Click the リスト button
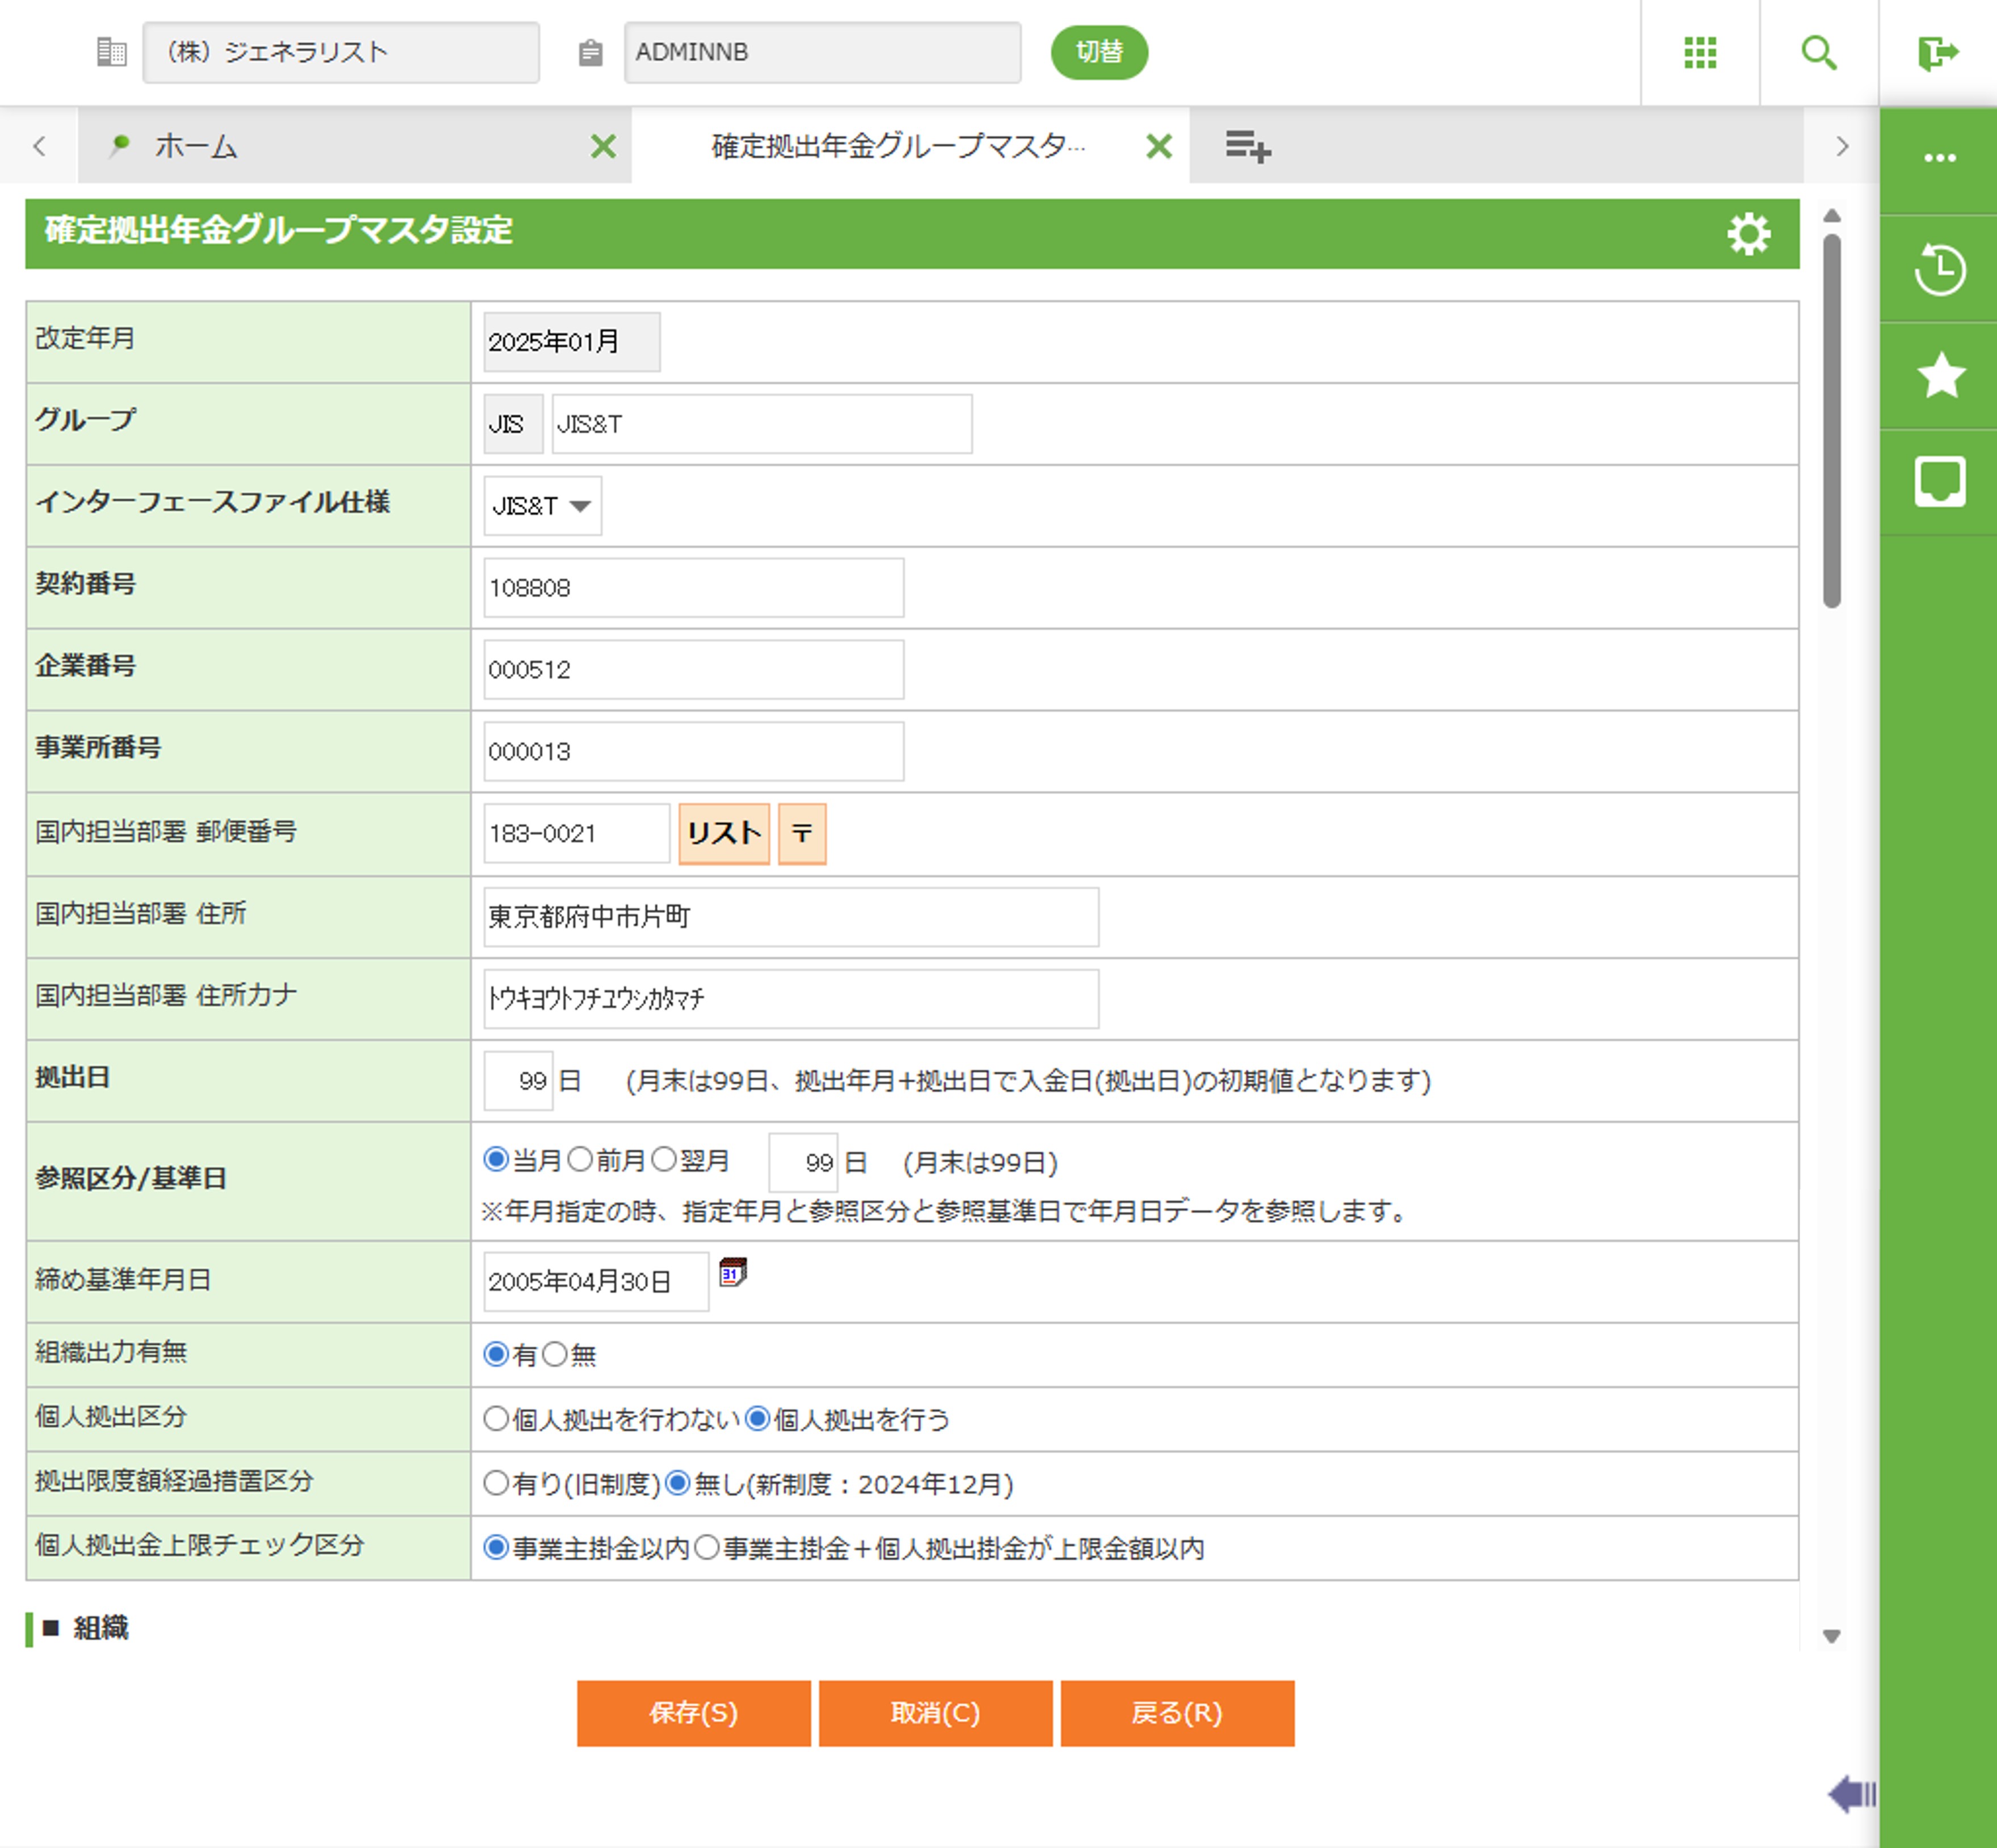The height and width of the screenshot is (1848, 1997). coord(724,833)
